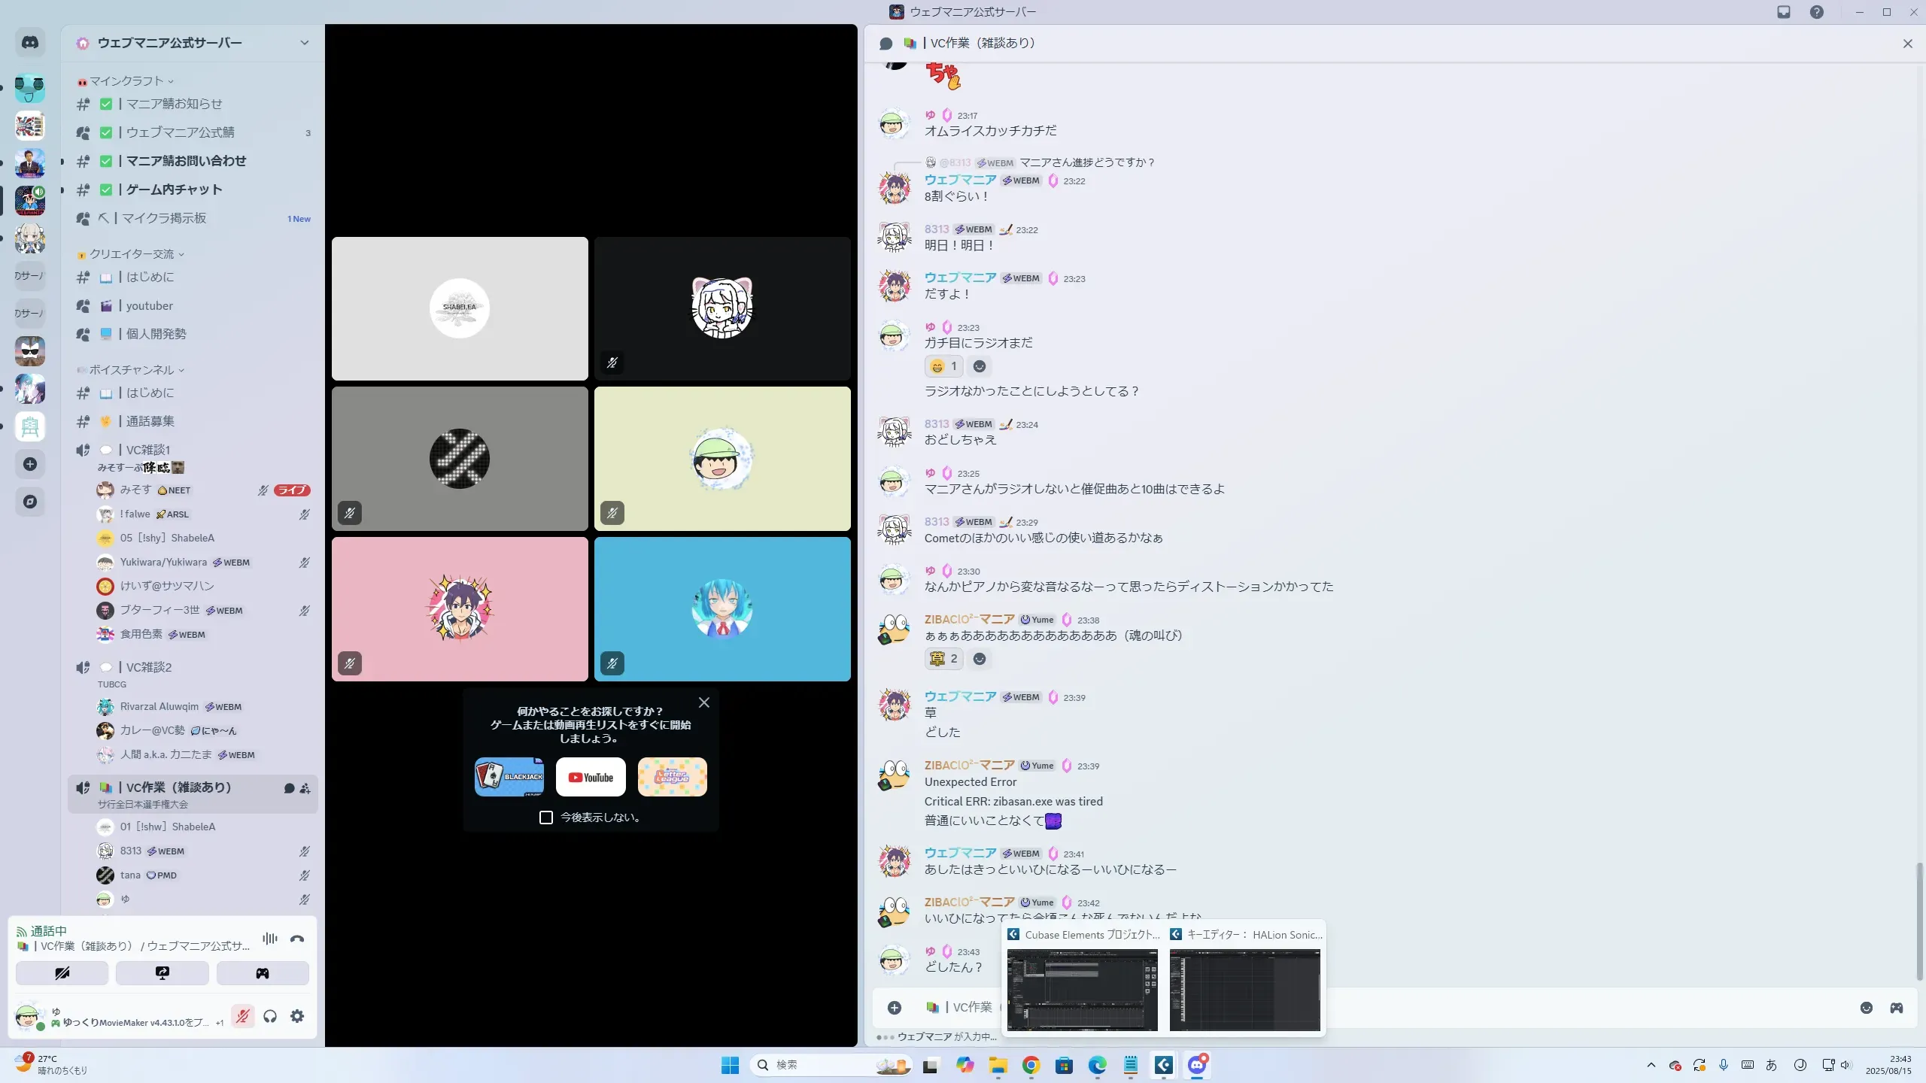The height and width of the screenshot is (1083, 1926).
Task: Click the share your screen button
Action: (162, 973)
